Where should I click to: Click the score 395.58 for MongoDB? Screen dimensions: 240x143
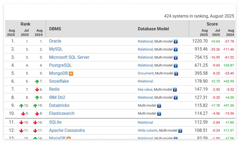click(x=201, y=73)
